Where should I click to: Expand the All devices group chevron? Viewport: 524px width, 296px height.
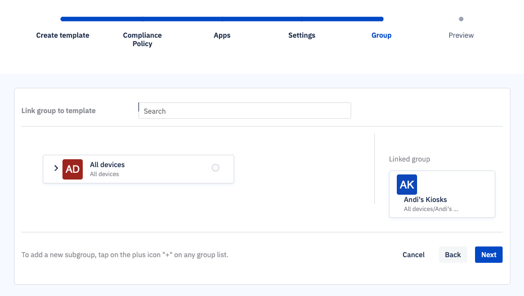click(x=56, y=168)
